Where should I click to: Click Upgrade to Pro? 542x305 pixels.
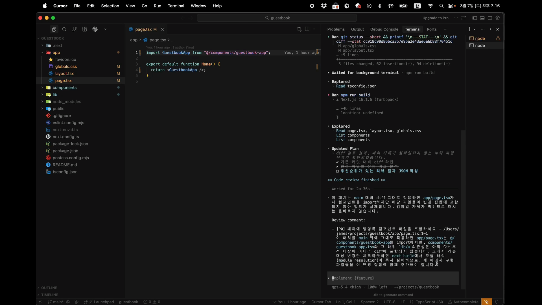(435, 18)
